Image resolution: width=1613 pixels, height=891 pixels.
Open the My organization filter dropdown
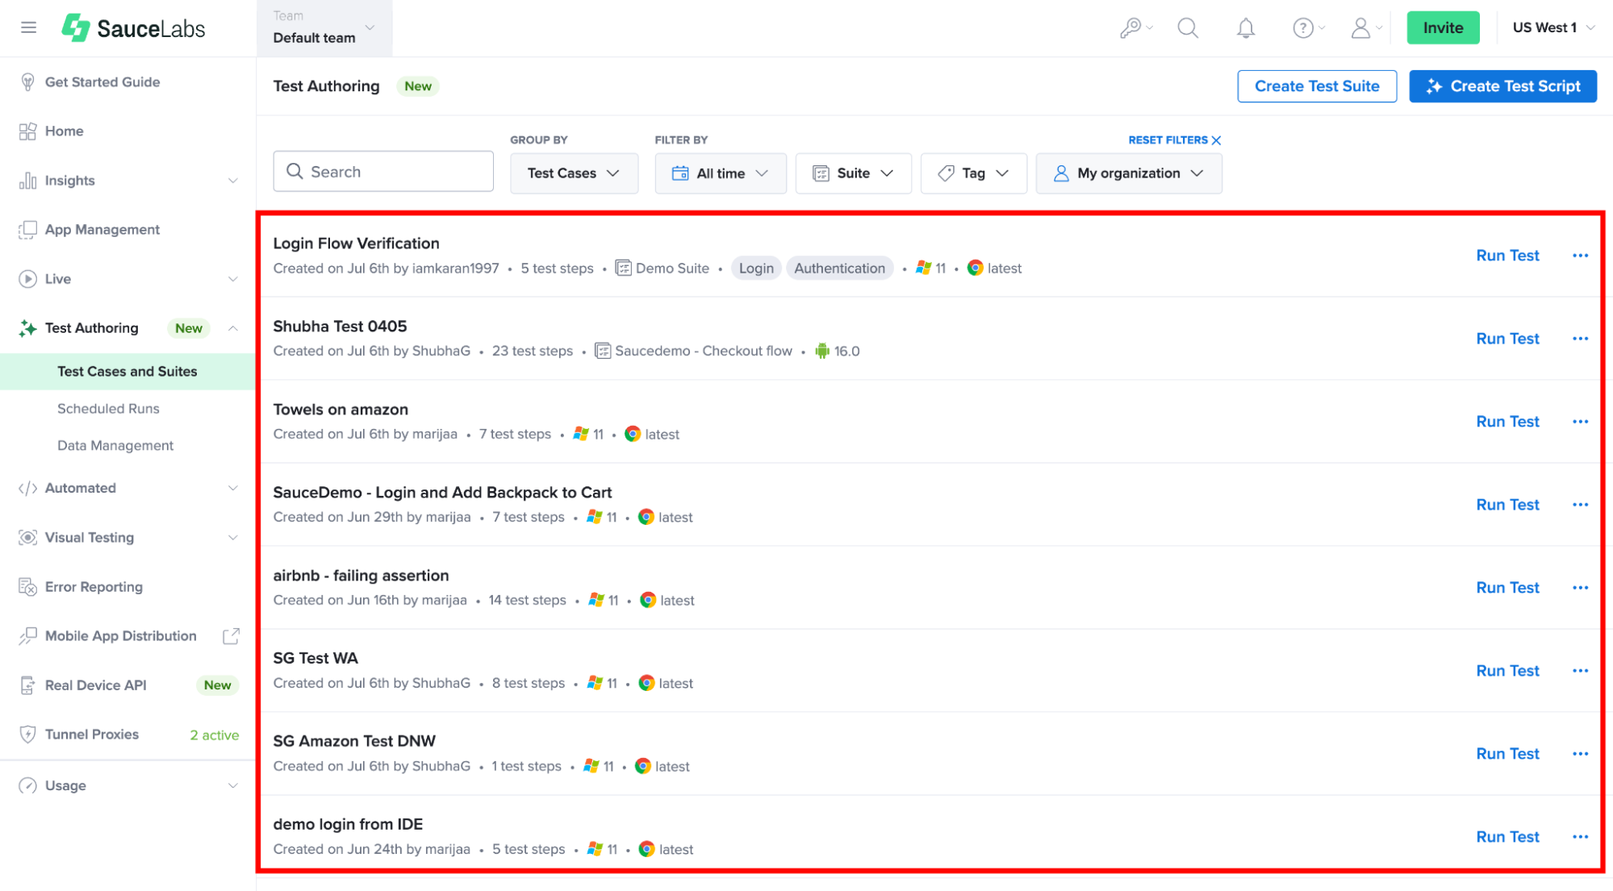pos(1129,173)
